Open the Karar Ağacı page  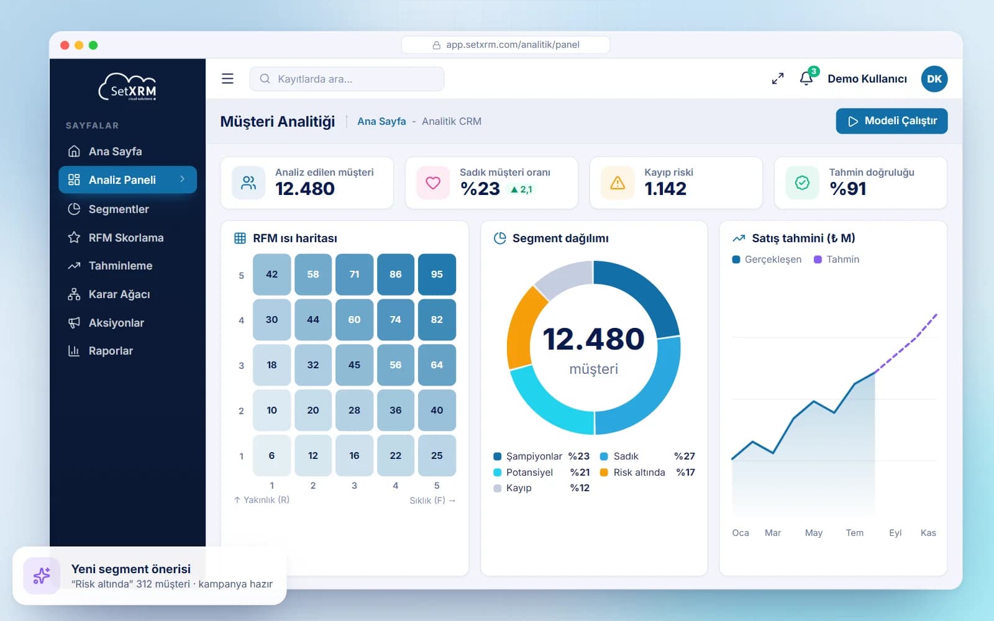point(127,294)
